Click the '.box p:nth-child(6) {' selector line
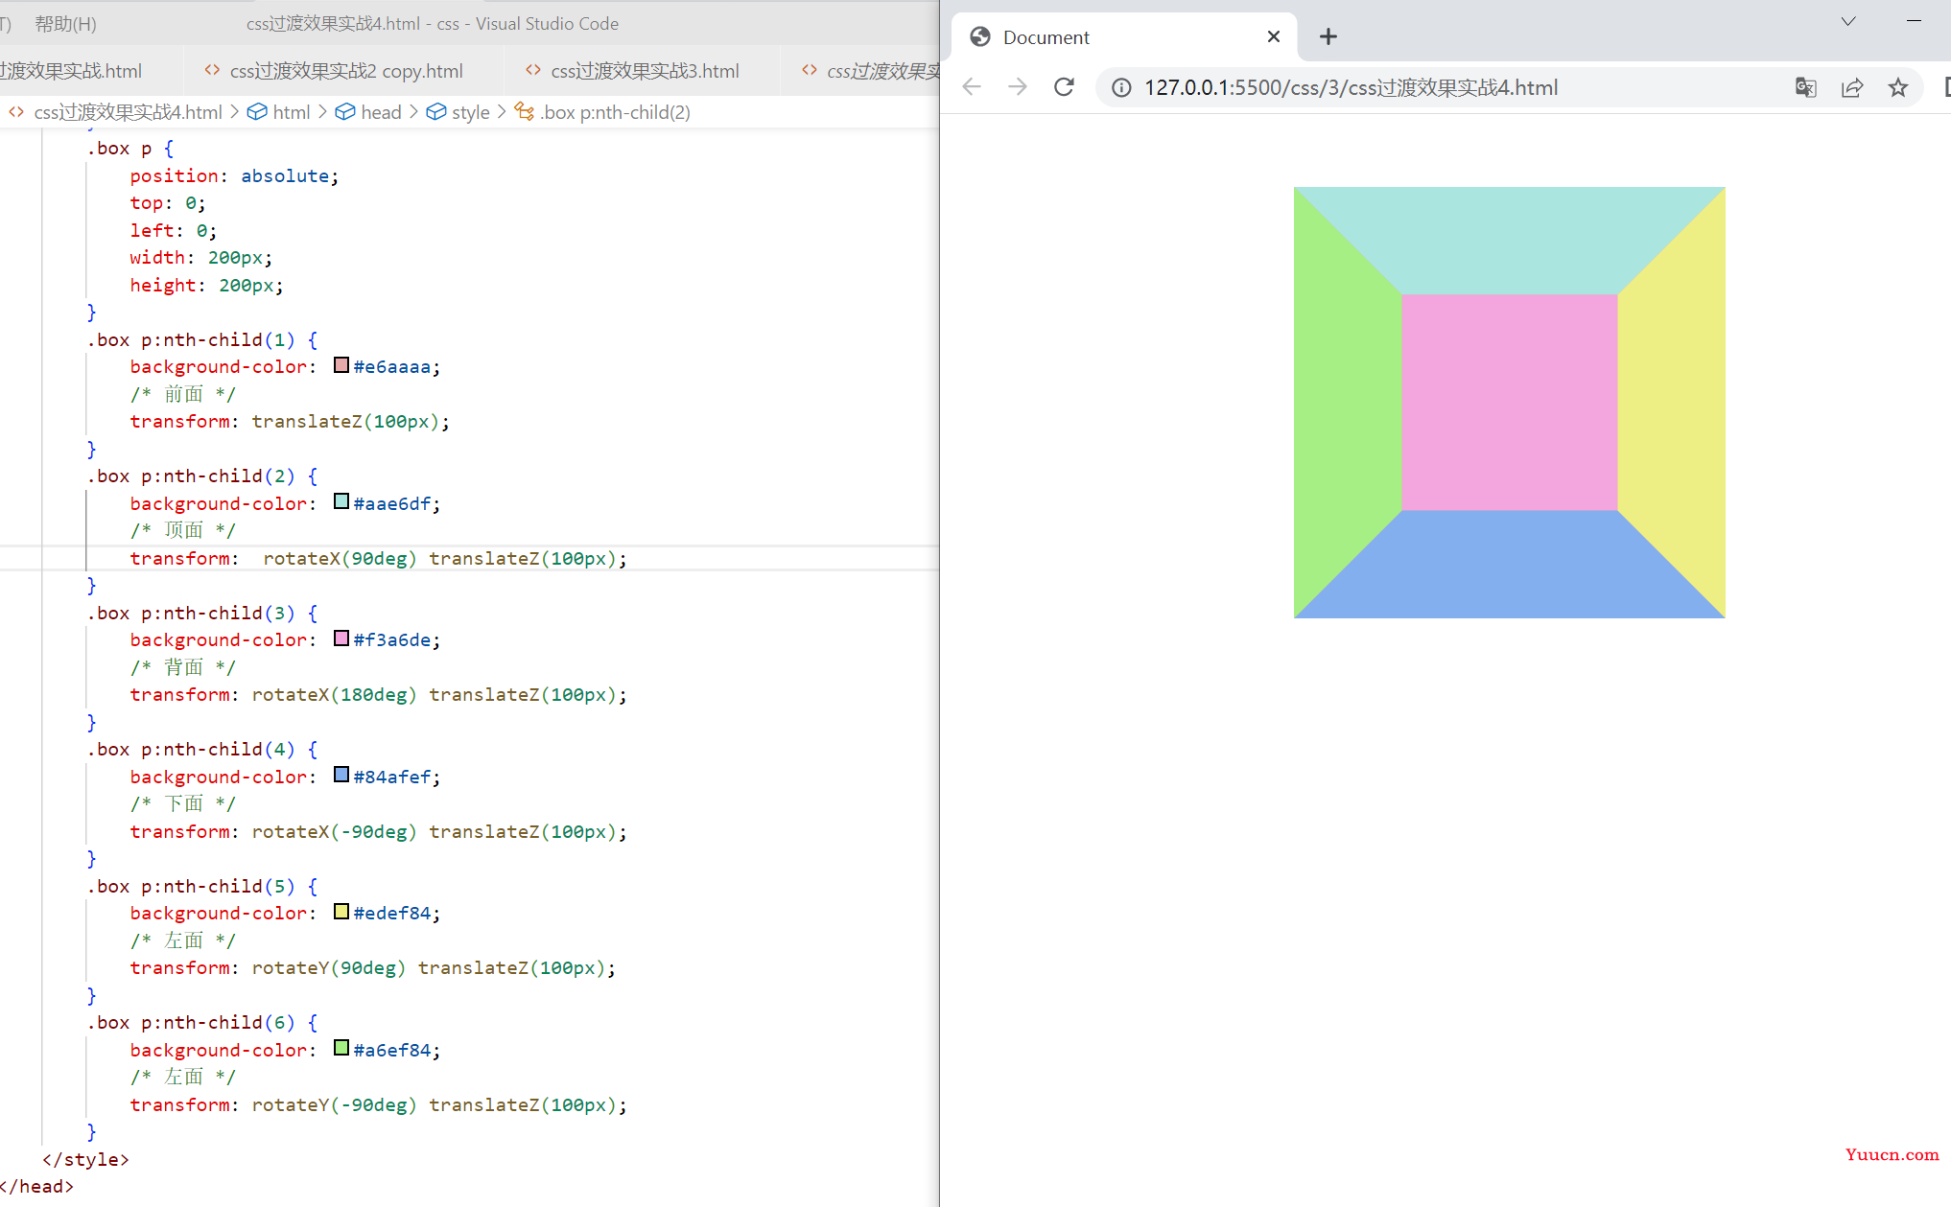 [202, 1022]
